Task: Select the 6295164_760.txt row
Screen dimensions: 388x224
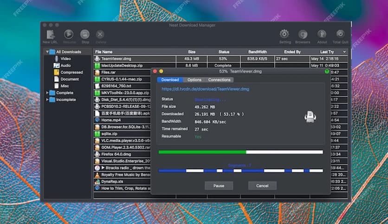Action: [x=123, y=86]
